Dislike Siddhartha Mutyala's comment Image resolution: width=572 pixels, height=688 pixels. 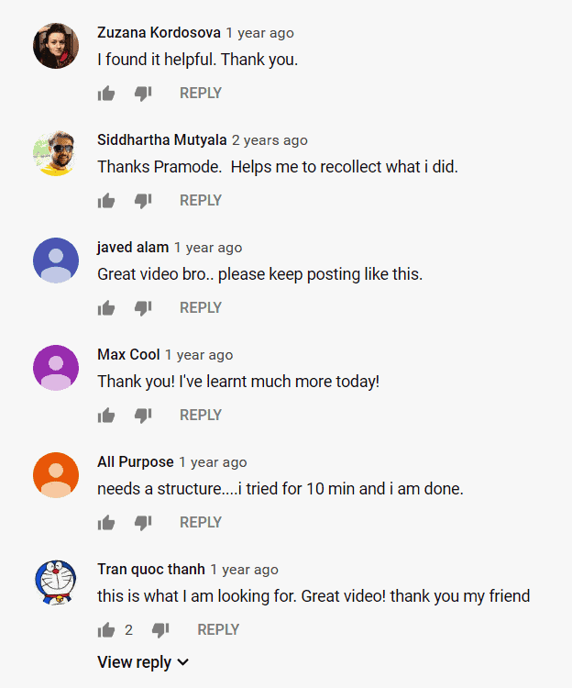tap(142, 201)
